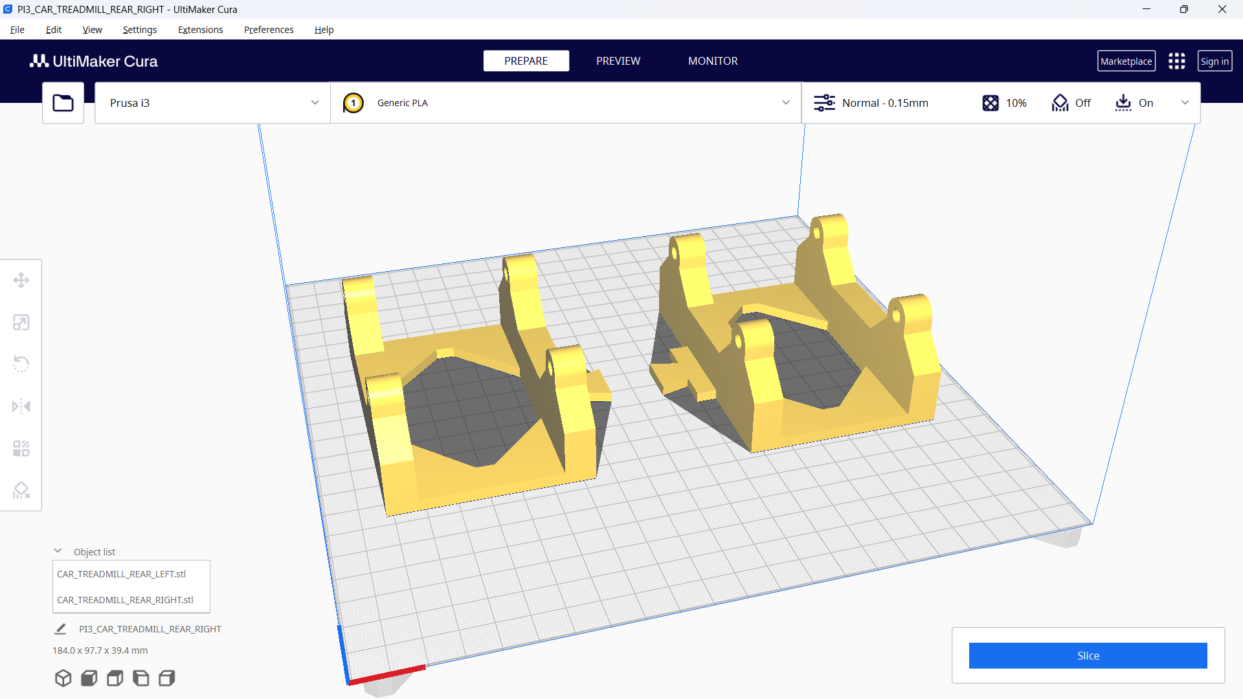The width and height of the screenshot is (1243, 699).
Task: Select the Scale tool
Action: [21, 322]
